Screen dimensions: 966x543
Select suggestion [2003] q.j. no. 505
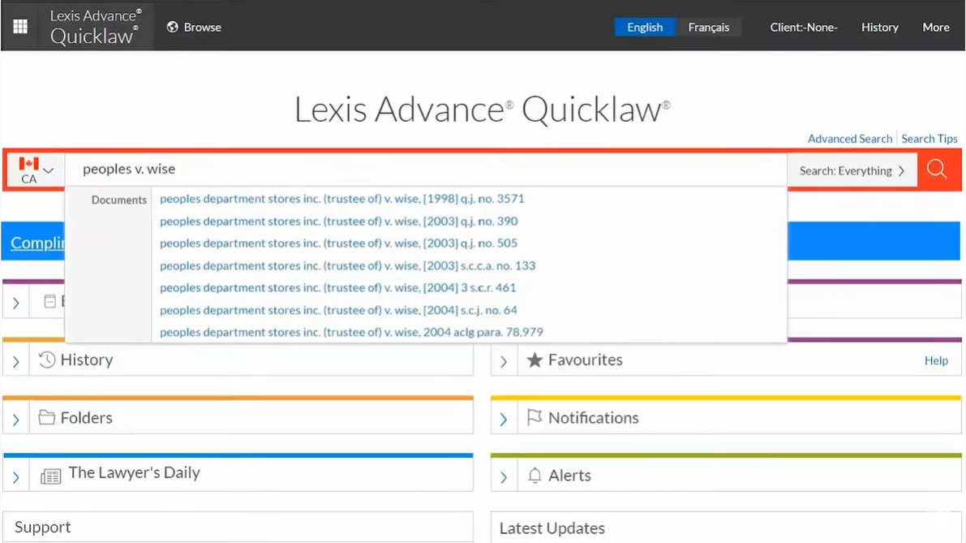(x=338, y=243)
